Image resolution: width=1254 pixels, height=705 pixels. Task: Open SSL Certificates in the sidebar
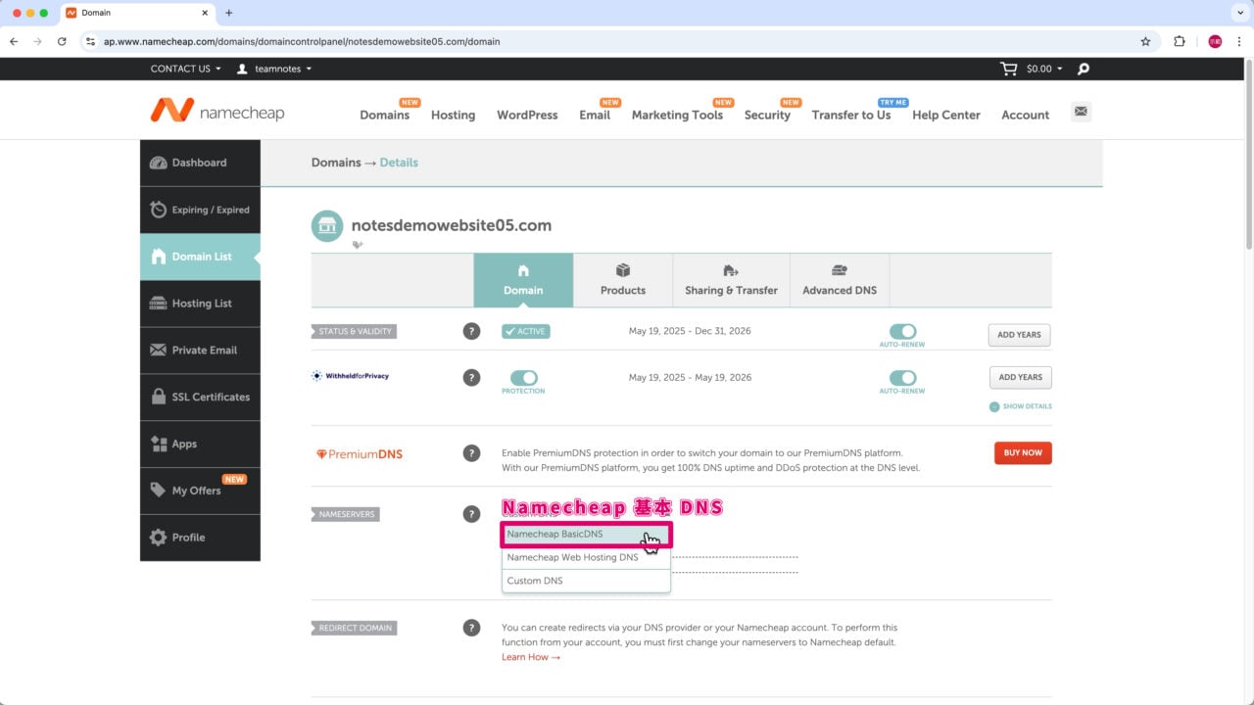tap(200, 397)
